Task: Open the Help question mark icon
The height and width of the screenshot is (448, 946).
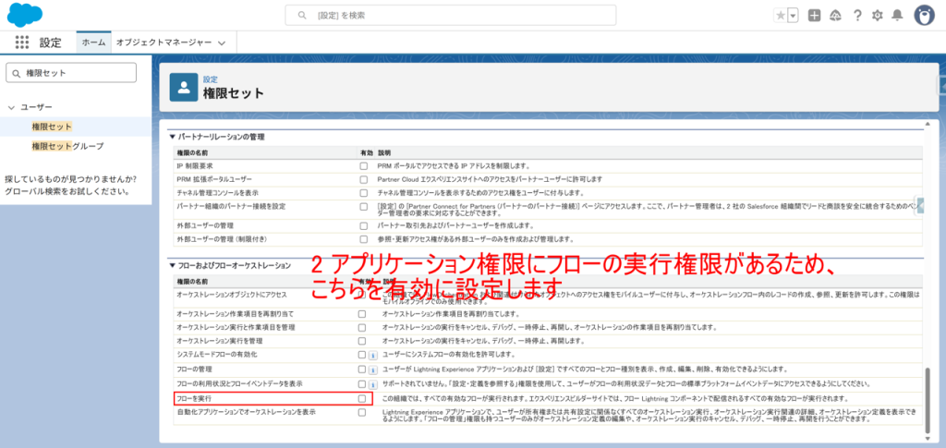Action: (x=857, y=15)
